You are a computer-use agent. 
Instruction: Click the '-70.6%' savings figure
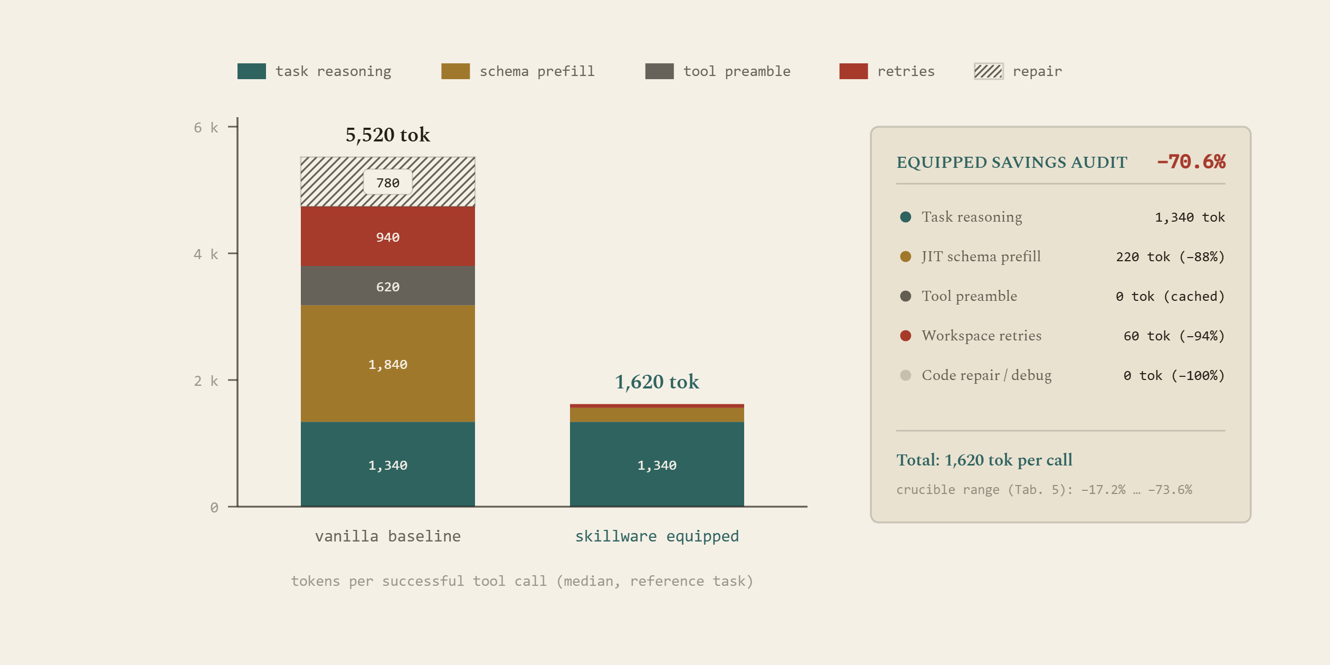pos(1191,161)
